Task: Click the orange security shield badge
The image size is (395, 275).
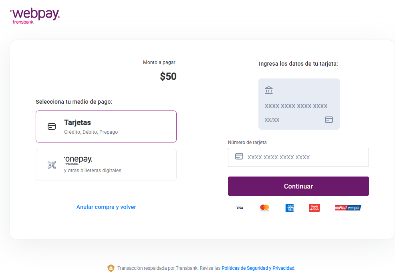Action: [x=111, y=268]
